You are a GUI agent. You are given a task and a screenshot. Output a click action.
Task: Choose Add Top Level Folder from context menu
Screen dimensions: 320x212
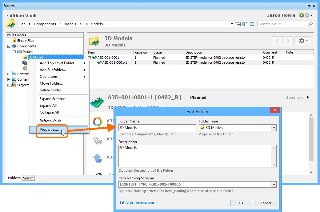[59, 63]
